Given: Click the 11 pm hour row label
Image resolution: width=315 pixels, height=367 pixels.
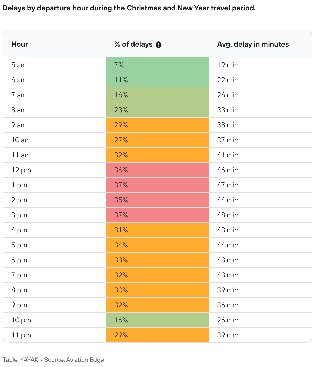Looking at the screenshot, I should coord(21,335).
